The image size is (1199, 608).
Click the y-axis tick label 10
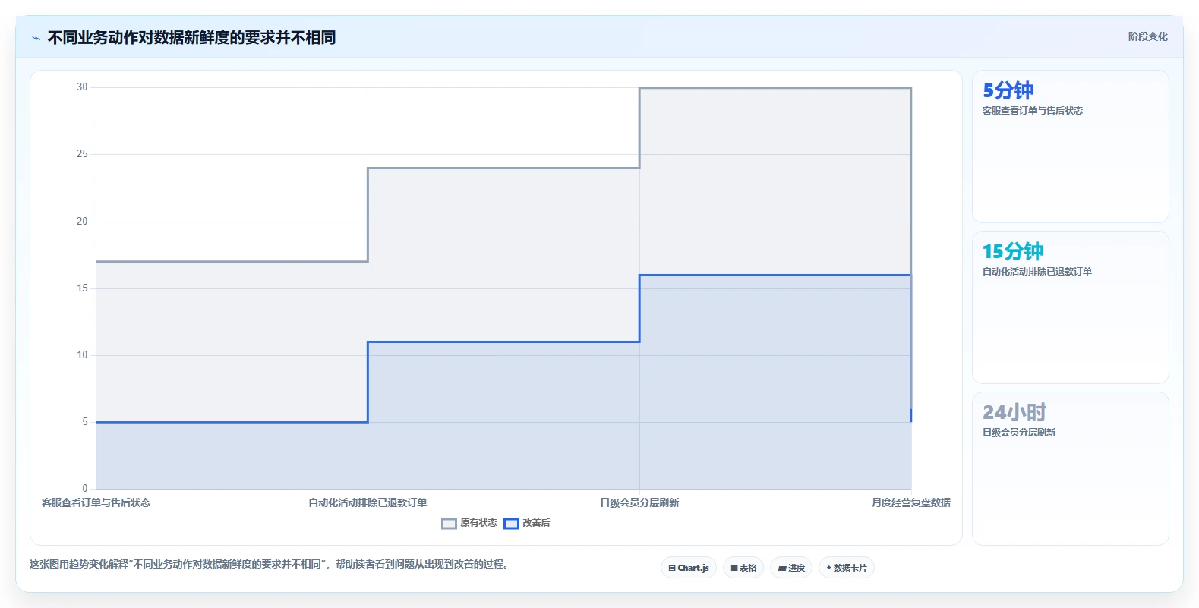(x=82, y=355)
